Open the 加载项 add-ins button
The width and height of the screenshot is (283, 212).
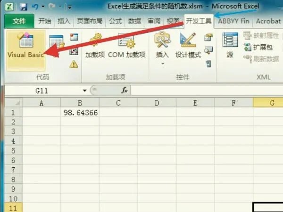click(94, 47)
